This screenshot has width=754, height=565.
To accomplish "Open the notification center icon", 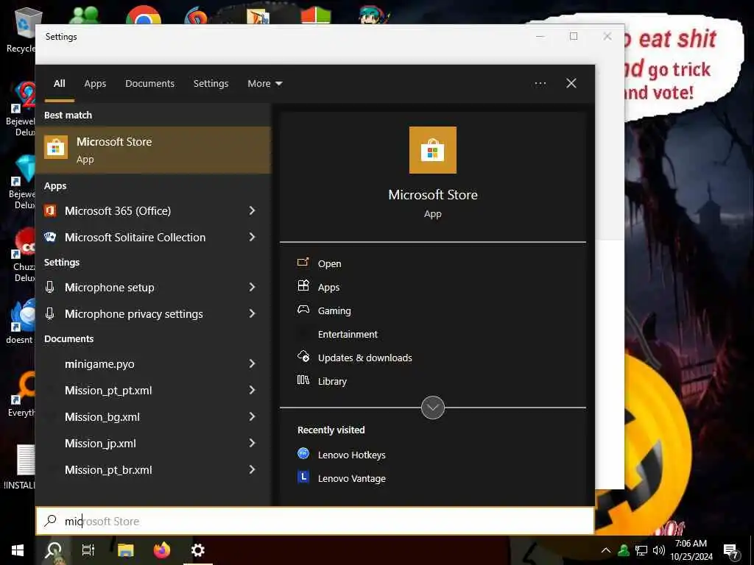I will pyautogui.click(x=731, y=551).
